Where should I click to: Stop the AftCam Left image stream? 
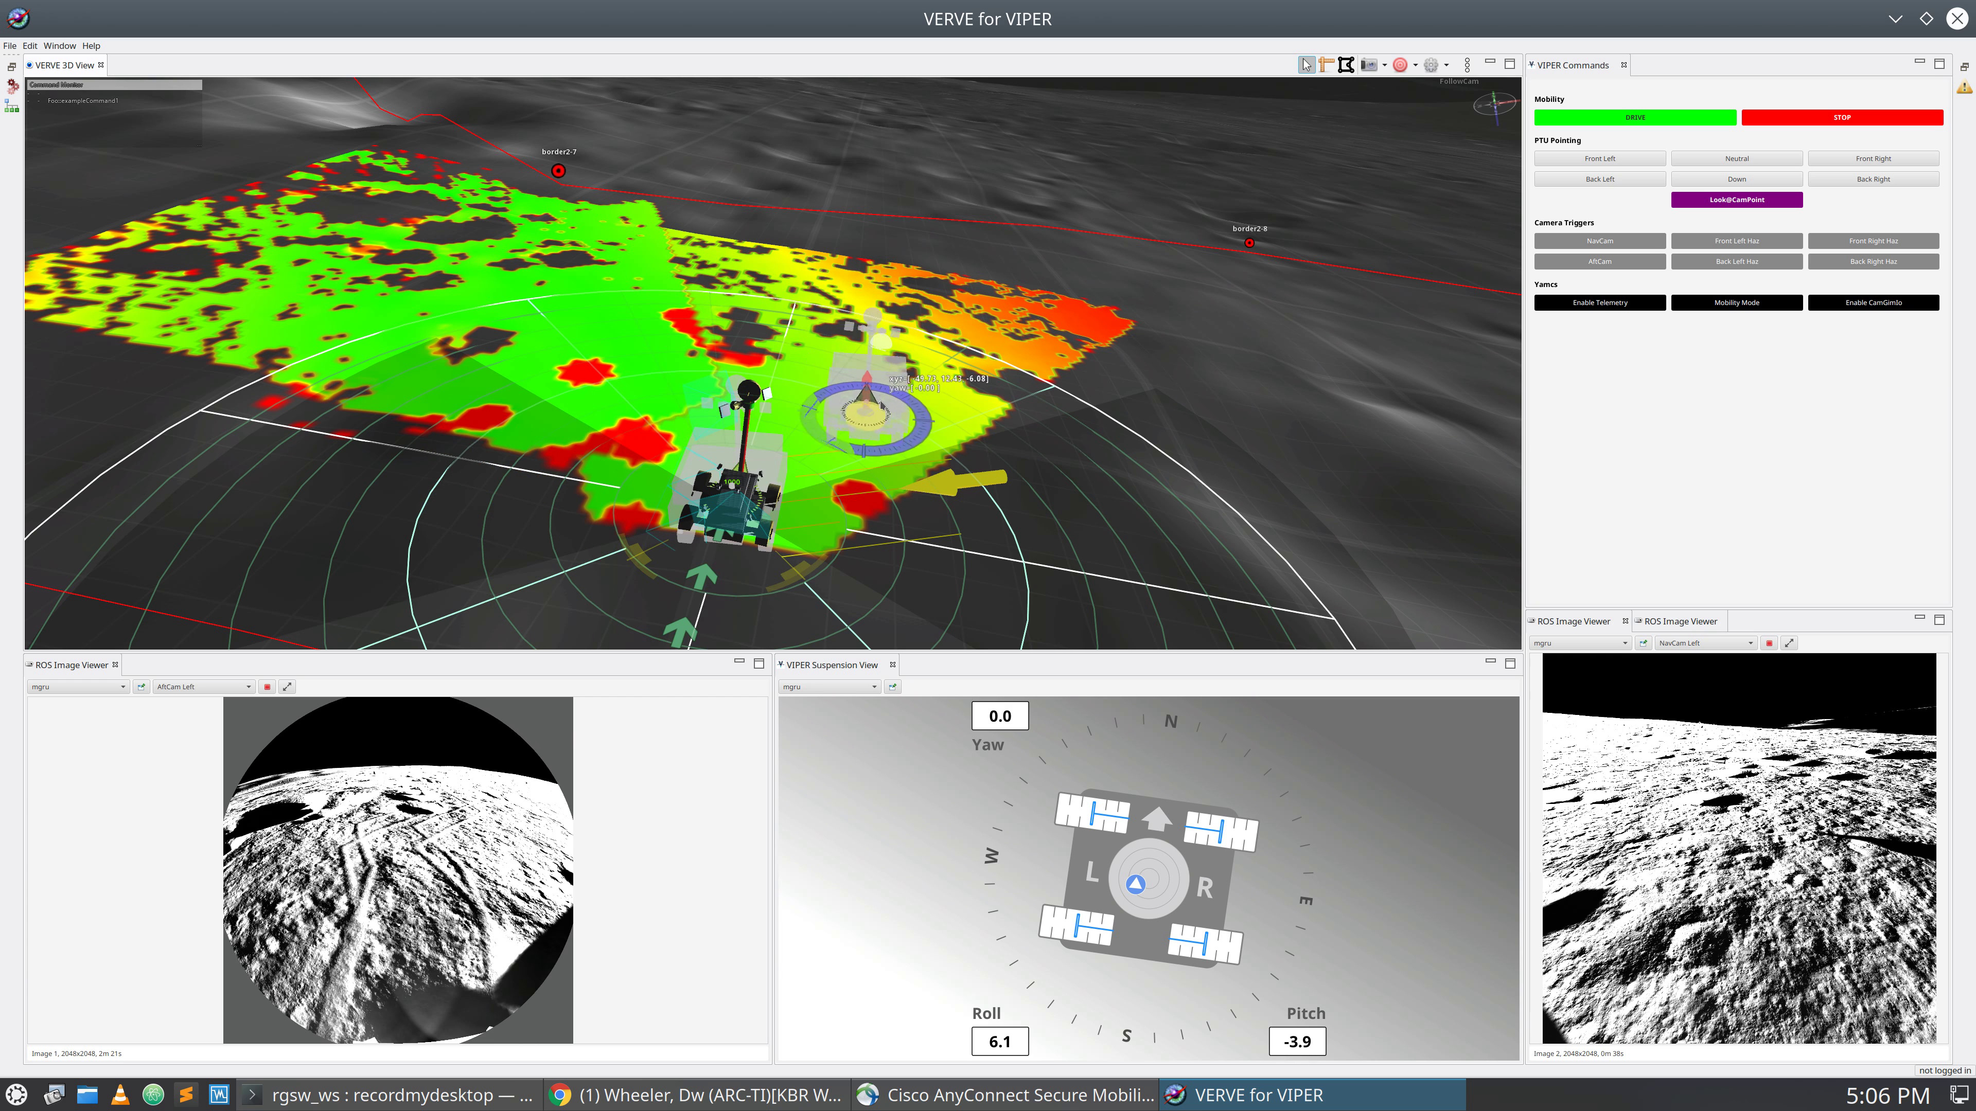[267, 687]
